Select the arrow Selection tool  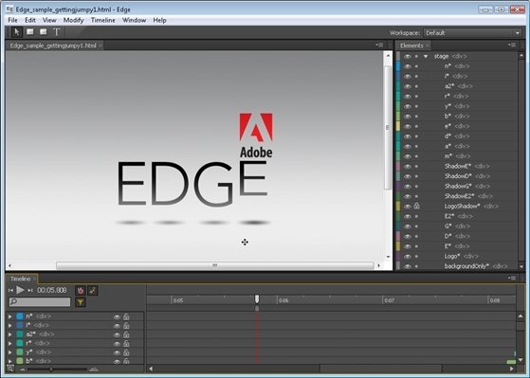coord(16,32)
